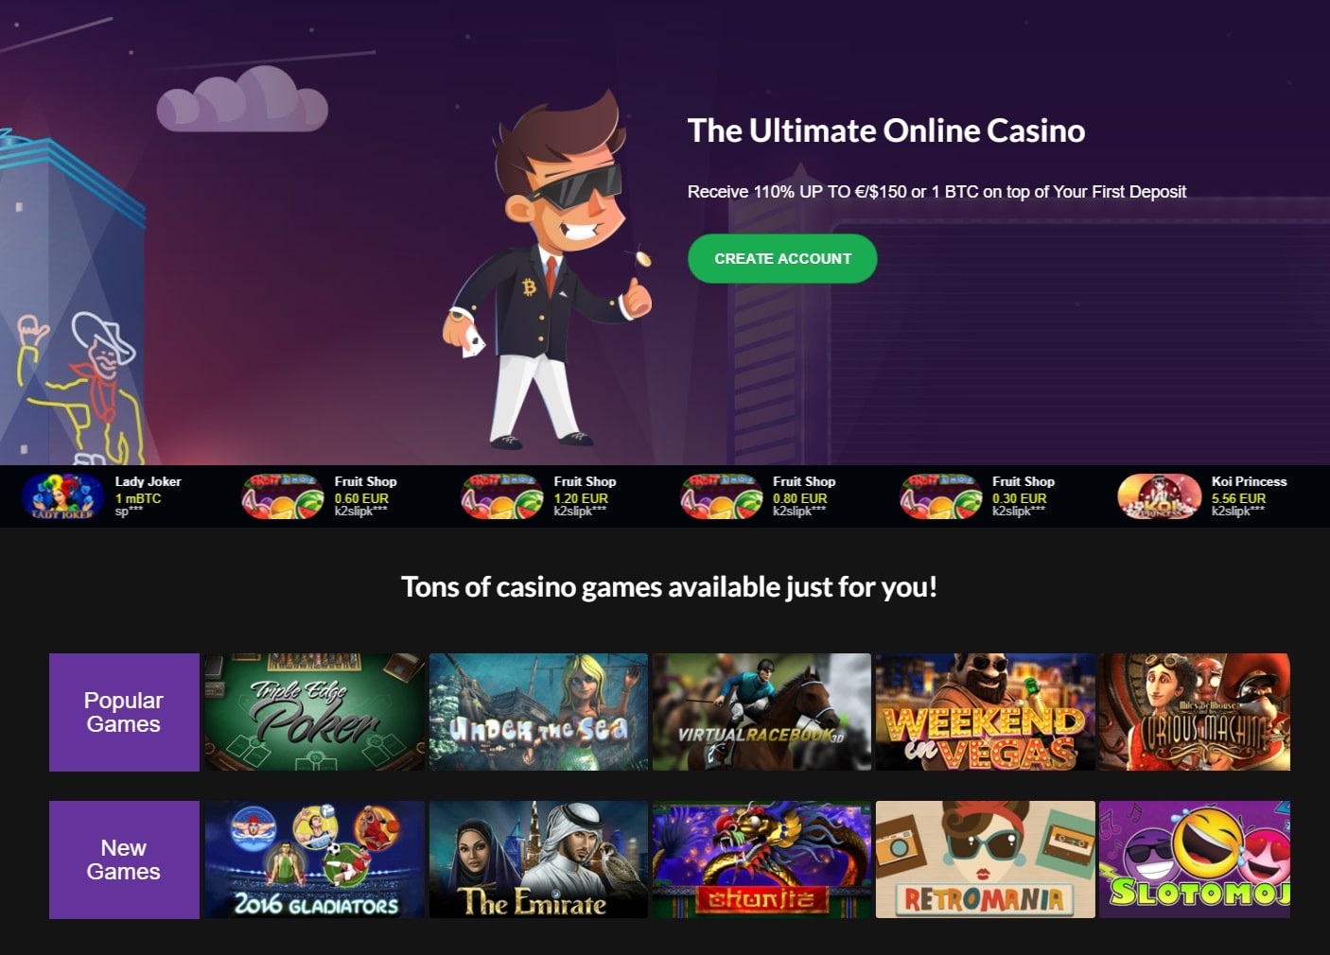Launch the Retromania game

click(x=986, y=859)
